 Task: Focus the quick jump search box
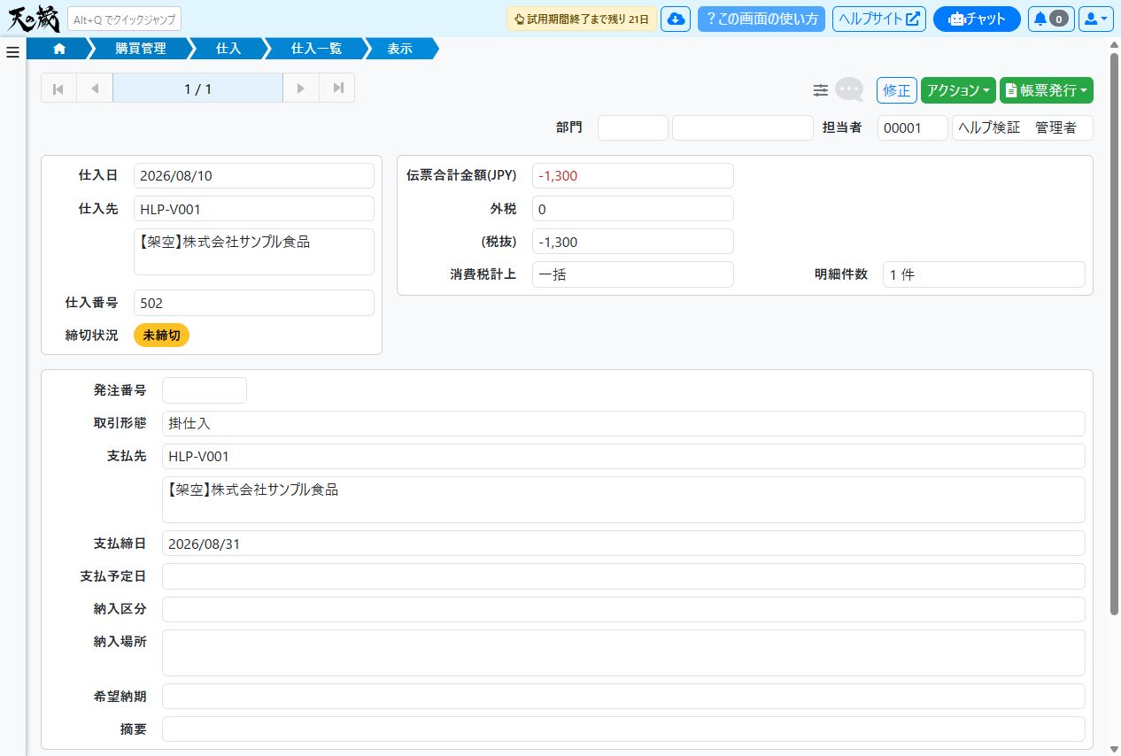pos(124,19)
